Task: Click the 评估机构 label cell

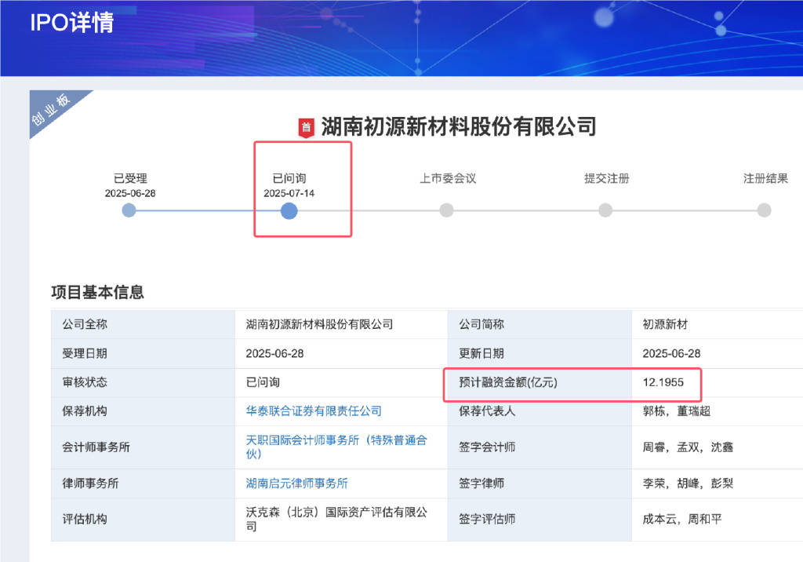Action: [143, 519]
